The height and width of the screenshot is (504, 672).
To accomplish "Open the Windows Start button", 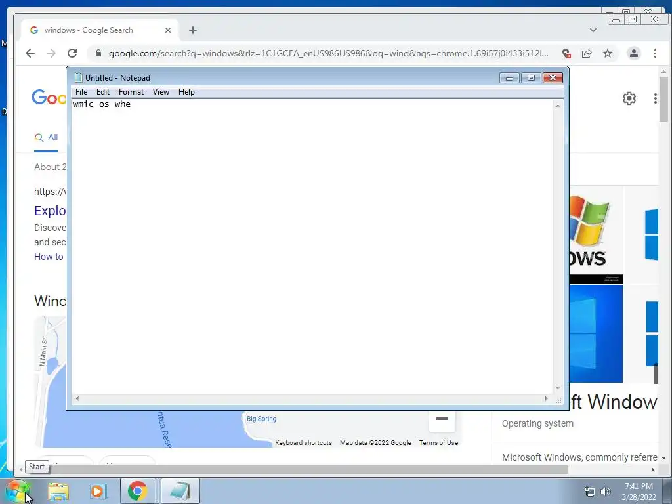I will pyautogui.click(x=16, y=491).
